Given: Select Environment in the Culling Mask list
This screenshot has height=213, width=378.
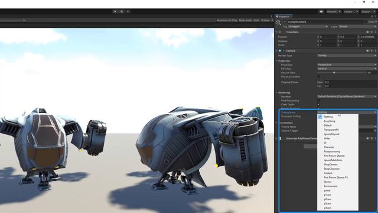Looking at the screenshot, I should coord(338,186).
